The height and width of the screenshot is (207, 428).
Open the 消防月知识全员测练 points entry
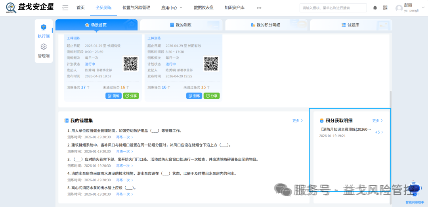click(345, 130)
